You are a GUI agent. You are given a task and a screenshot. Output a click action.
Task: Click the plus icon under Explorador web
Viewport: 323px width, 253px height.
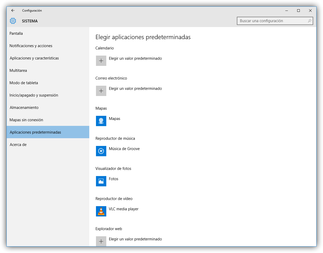[101, 241]
